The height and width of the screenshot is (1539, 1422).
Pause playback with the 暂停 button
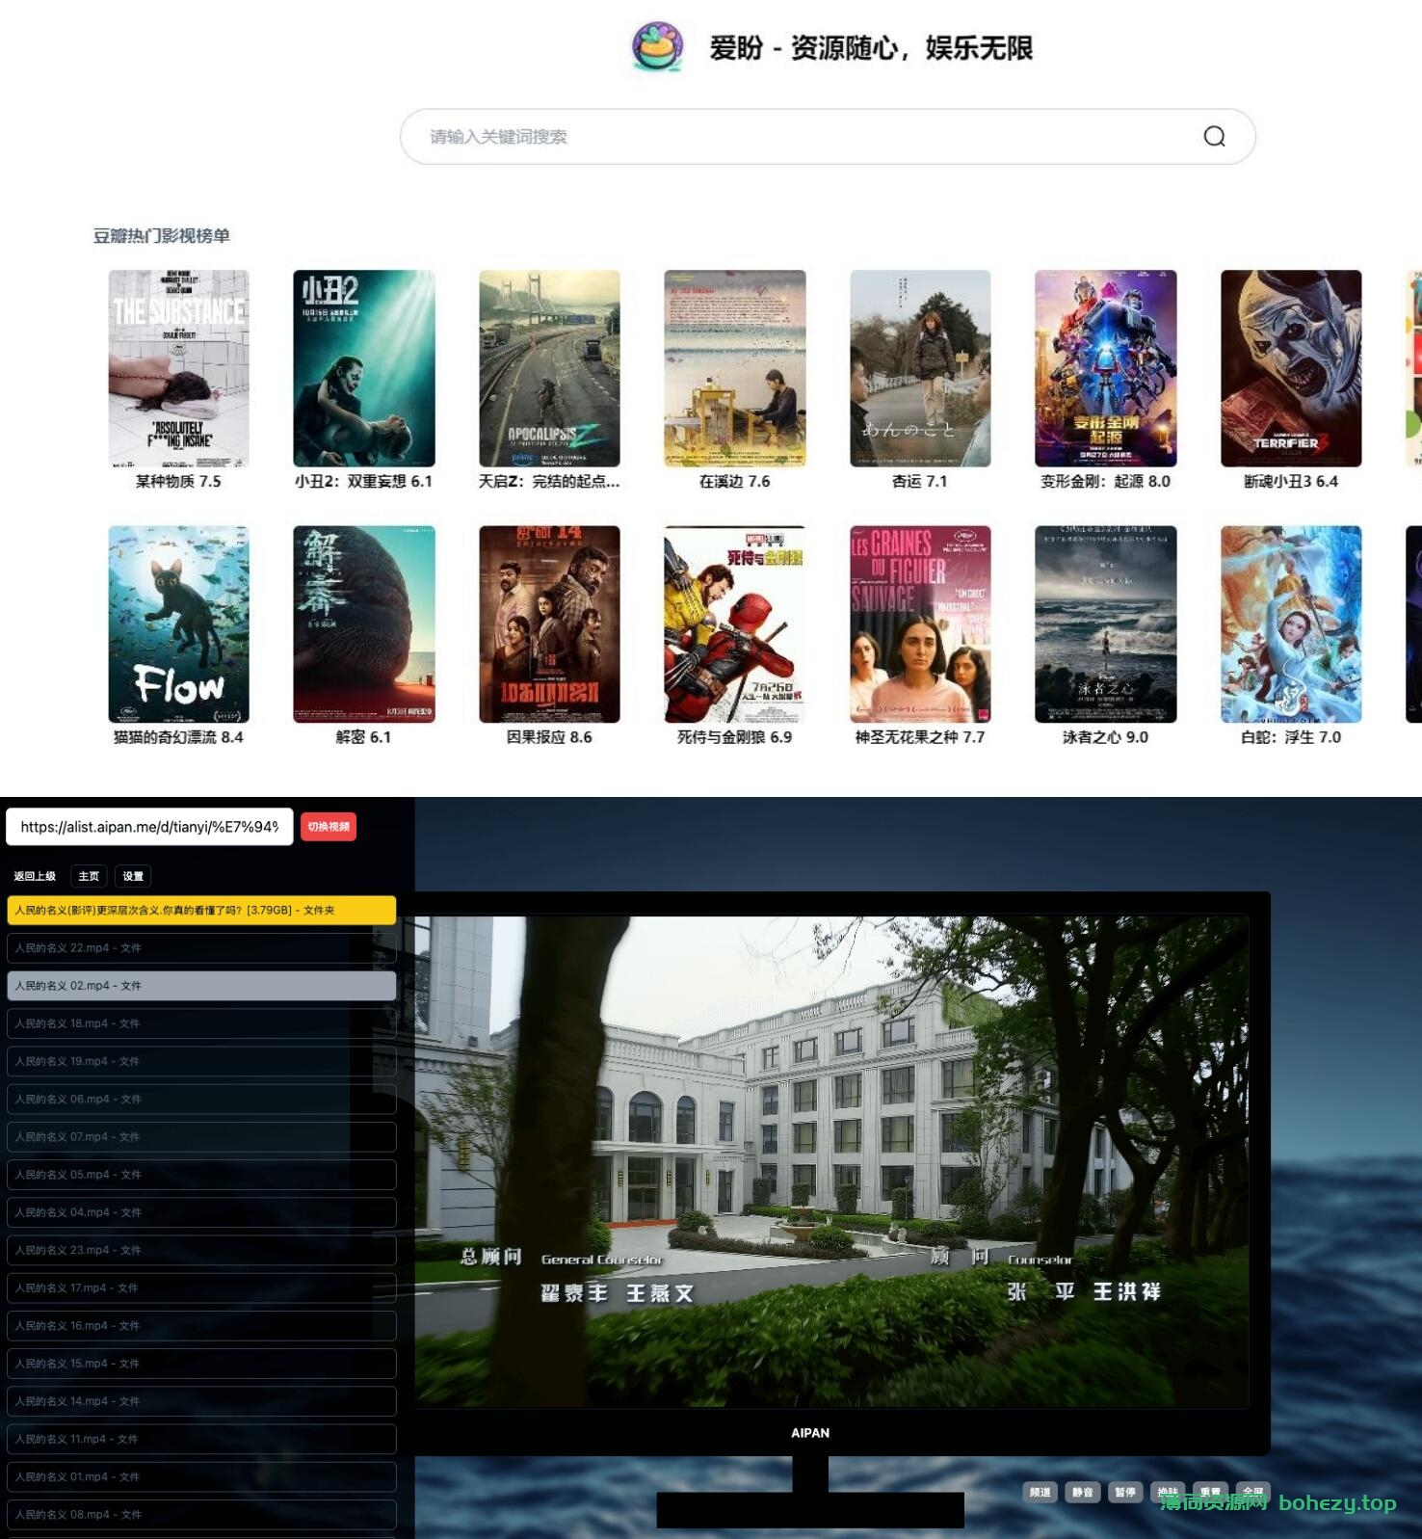coord(1125,1492)
